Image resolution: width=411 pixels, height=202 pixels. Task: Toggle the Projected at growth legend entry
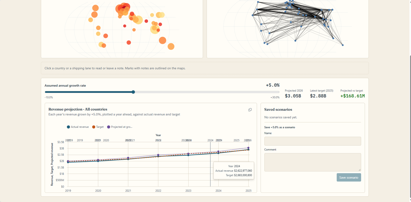[120, 127]
